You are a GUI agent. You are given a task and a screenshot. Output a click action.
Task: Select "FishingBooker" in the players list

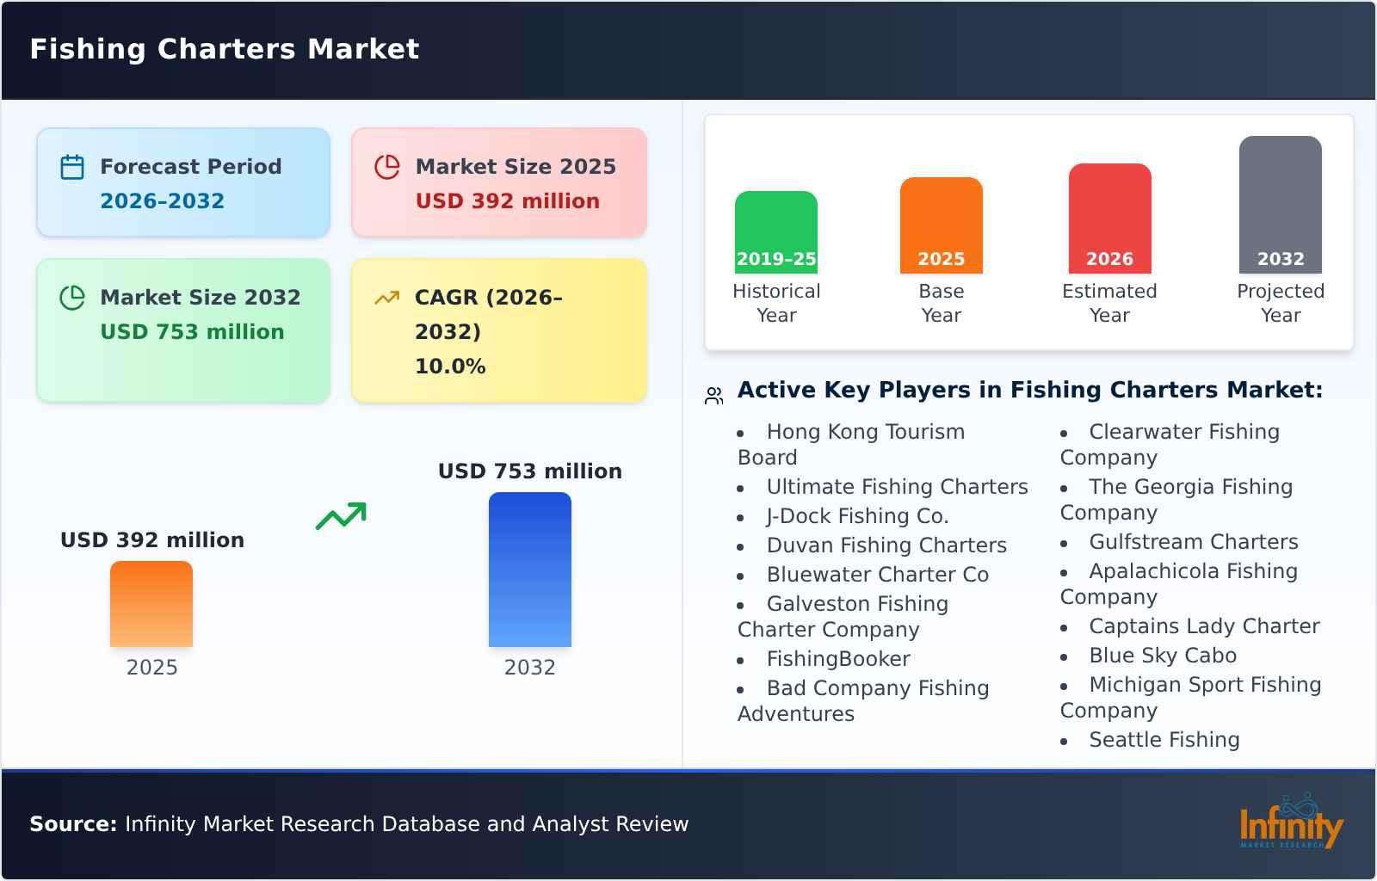[838, 659]
